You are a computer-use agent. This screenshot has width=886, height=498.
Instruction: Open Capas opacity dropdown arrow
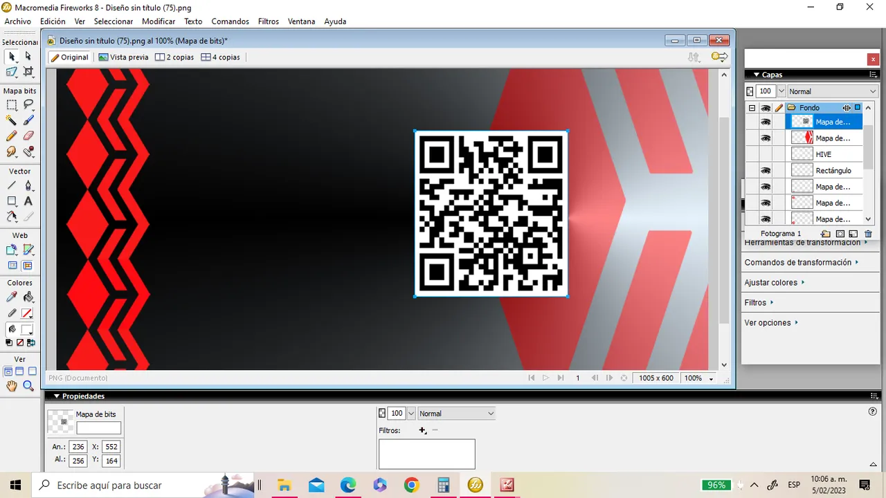[781, 91]
